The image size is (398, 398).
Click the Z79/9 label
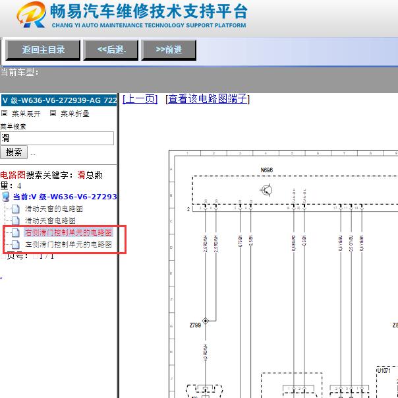click(195, 325)
